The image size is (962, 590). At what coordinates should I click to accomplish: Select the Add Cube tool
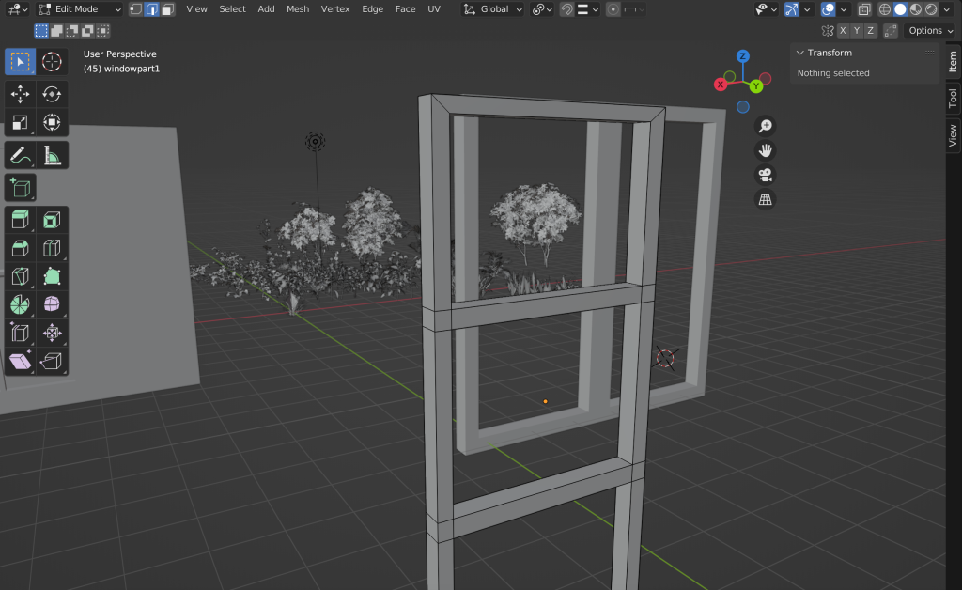pyautogui.click(x=20, y=188)
